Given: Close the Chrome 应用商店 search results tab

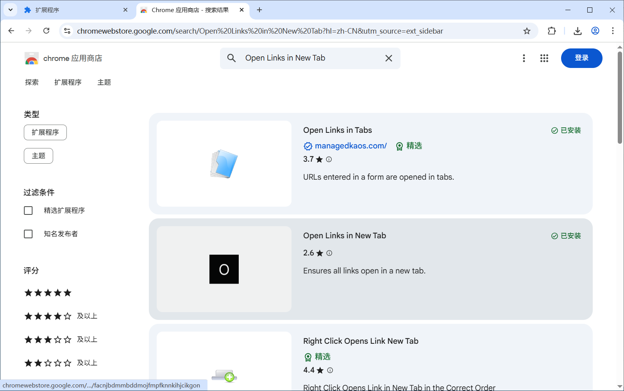Looking at the screenshot, I should click(241, 10).
